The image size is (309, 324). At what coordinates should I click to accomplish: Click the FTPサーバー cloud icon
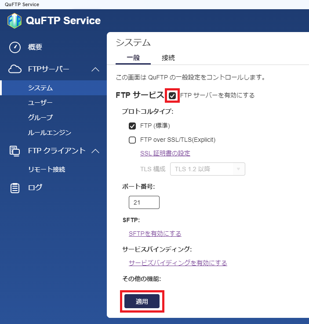(x=15, y=69)
